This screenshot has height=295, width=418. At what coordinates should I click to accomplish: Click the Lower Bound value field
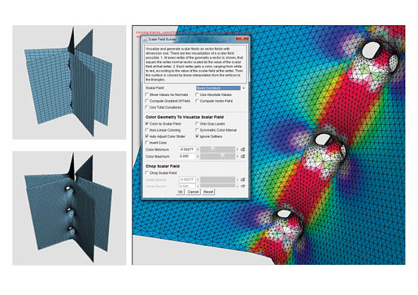coord(187,180)
